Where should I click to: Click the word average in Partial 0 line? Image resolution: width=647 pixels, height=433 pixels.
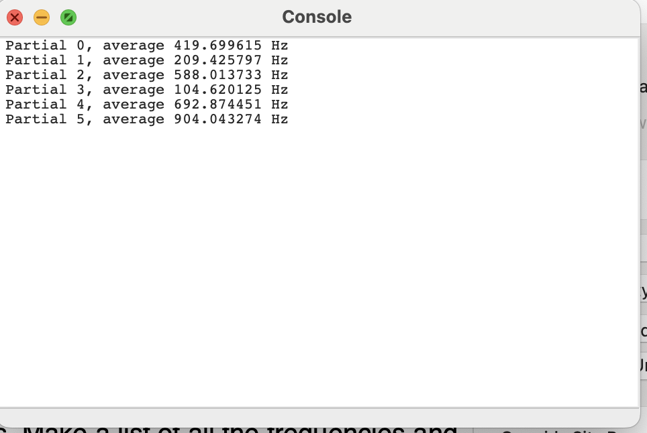pos(133,46)
